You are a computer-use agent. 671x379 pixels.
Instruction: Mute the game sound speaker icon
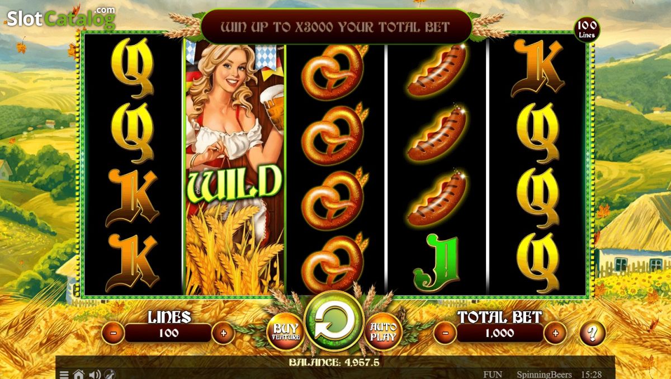click(x=94, y=375)
